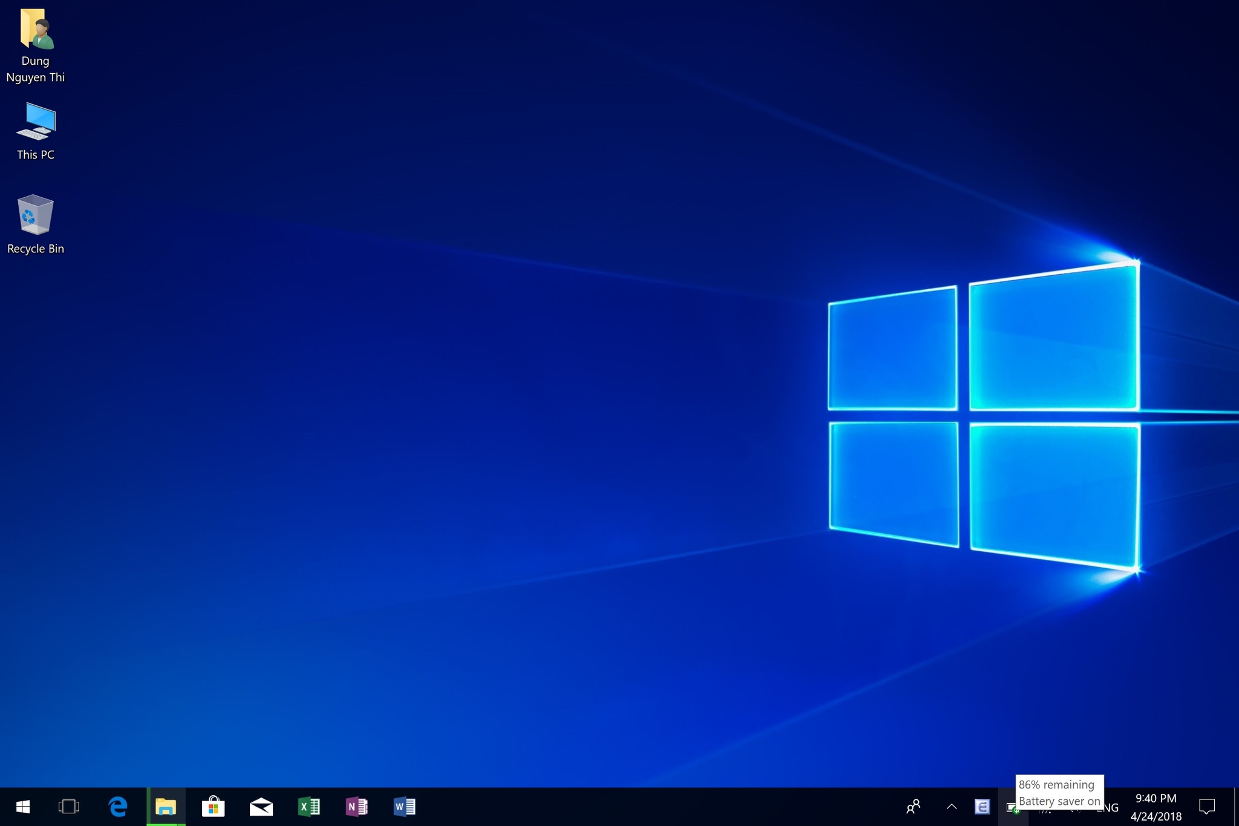Click the Show Desktop strip at taskbar end
The width and height of the screenshot is (1239, 826).
pos(1236,807)
